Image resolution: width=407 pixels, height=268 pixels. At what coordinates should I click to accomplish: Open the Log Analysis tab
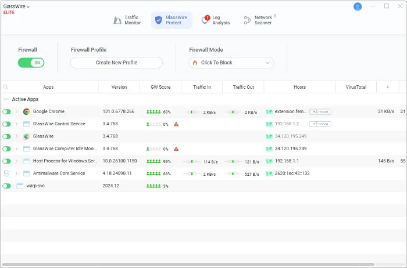pyautogui.click(x=216, y=20)
